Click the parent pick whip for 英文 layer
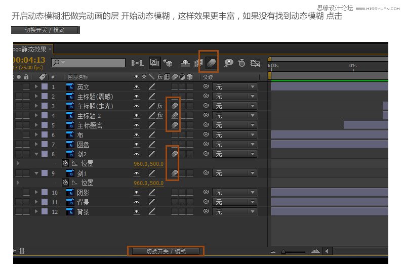This screenshot has height=271, width=405. pos(206,86)
